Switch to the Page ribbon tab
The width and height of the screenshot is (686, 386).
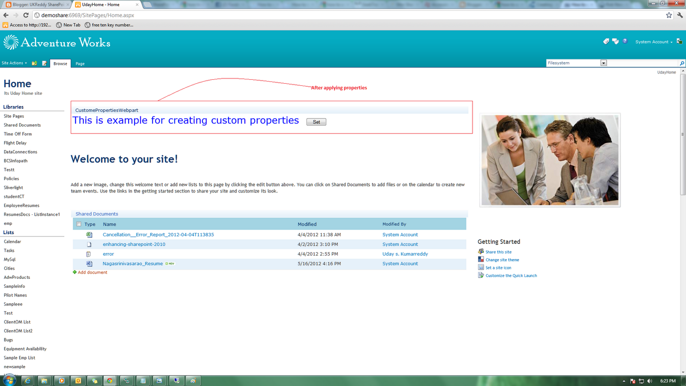pos(80,63)
